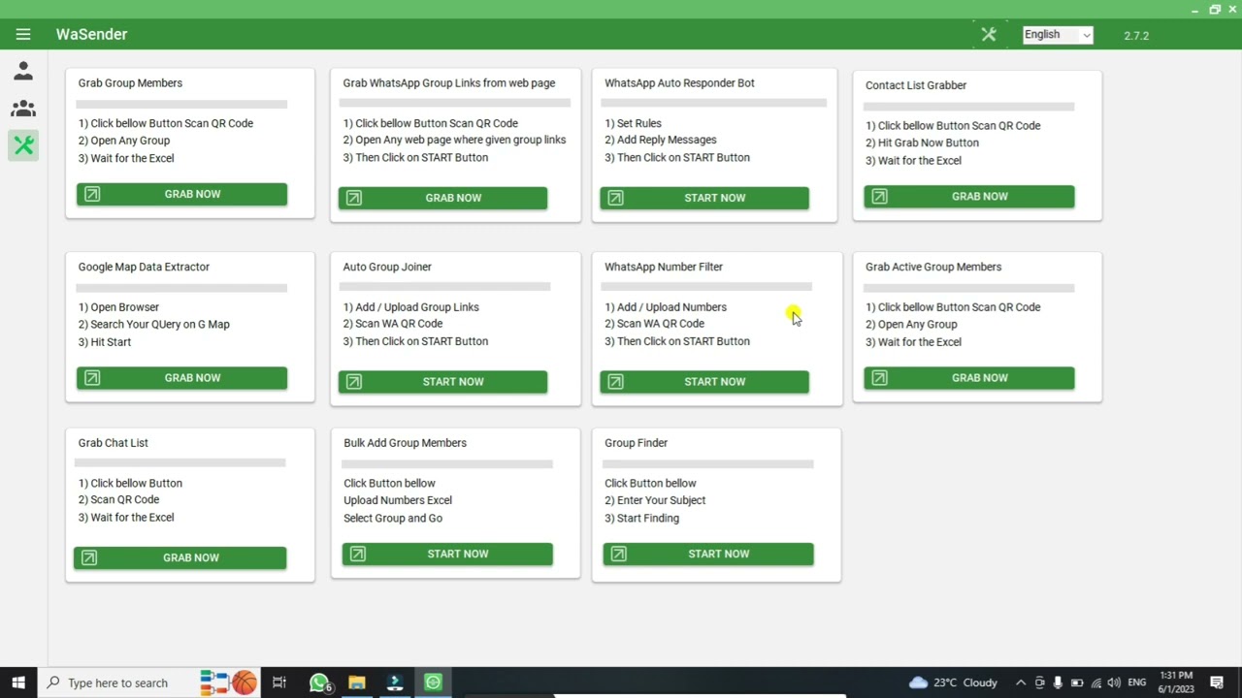The height and width of the screenshot is (698, 1242).
Task: Click launch icon on Grab Active Members button
Action: tap(879, 378)
